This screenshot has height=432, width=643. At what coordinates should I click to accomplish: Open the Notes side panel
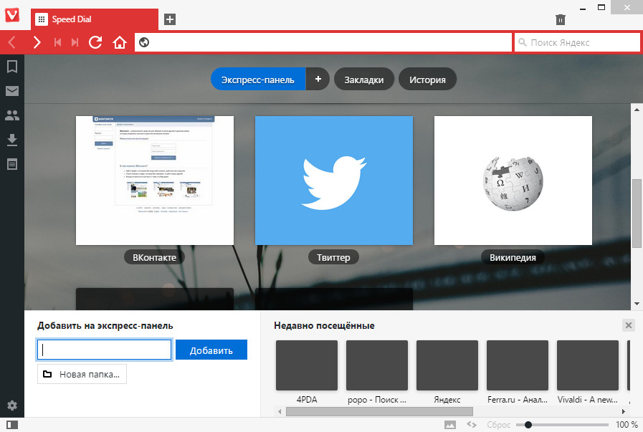pos(12,164)
